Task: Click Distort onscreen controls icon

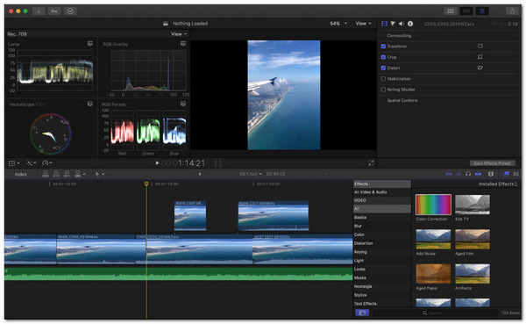Action: pos(480,68)
